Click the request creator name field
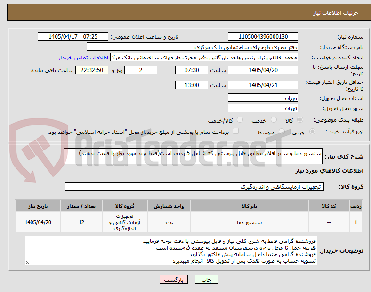 pos(204,58)
